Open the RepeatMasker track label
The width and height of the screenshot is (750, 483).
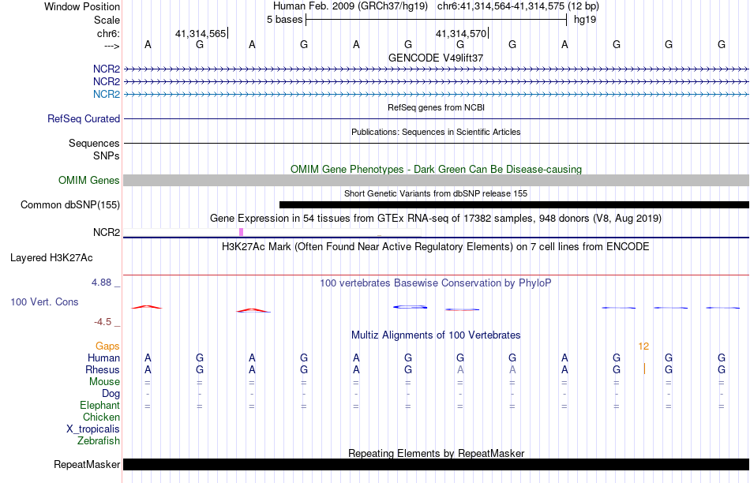pos(87,464)
